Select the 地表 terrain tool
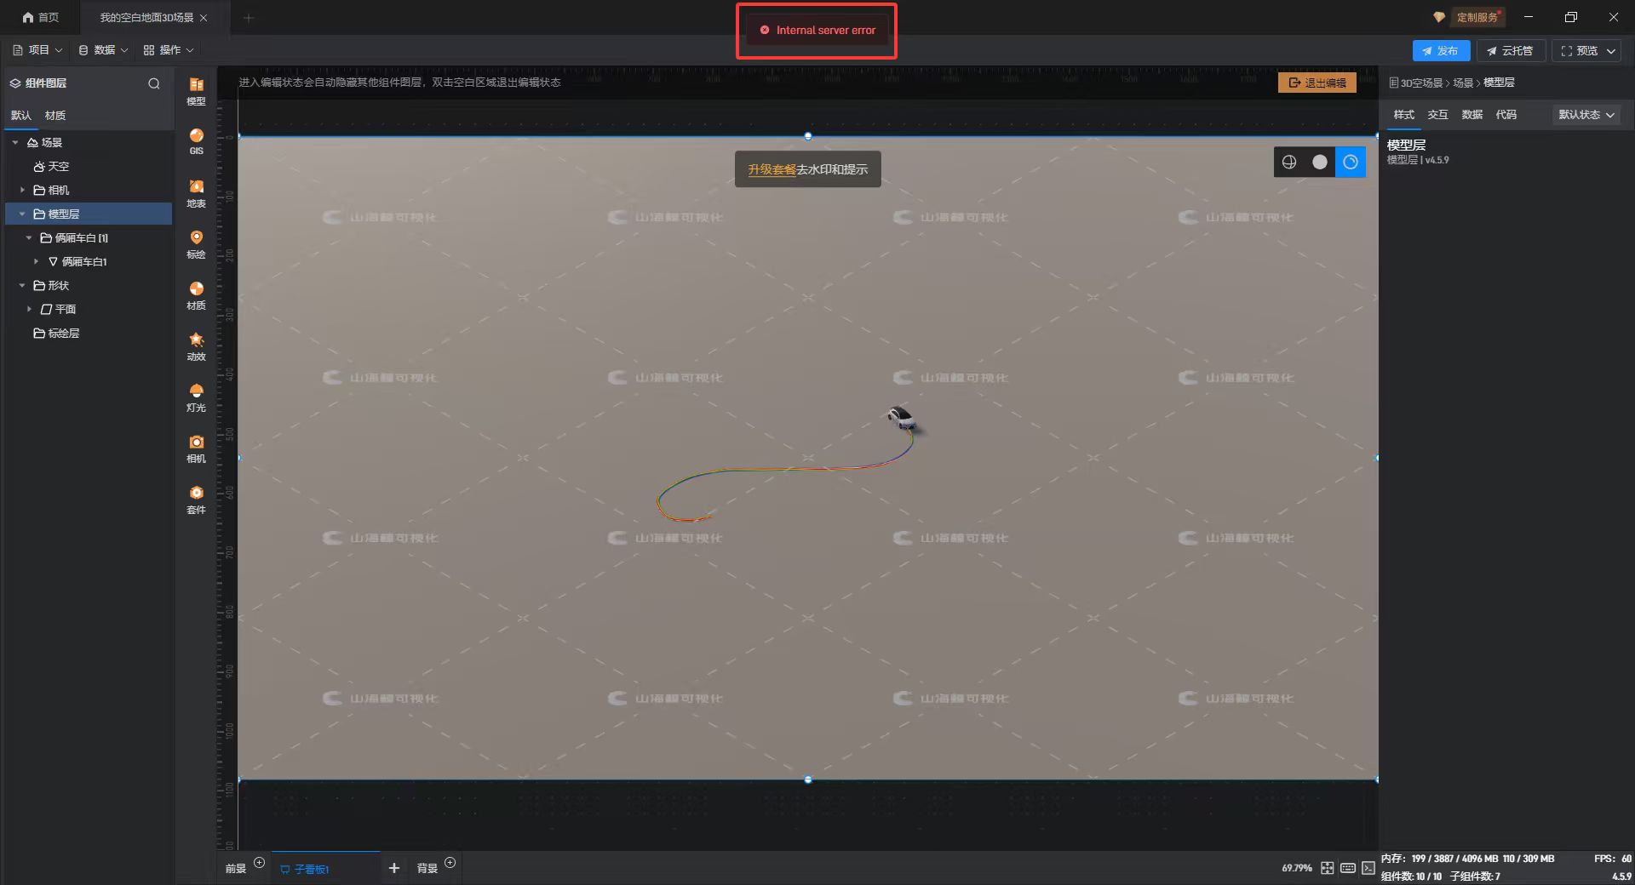Image resolution: width=1635 pixels, height=885 pixels. click(196, 192)
